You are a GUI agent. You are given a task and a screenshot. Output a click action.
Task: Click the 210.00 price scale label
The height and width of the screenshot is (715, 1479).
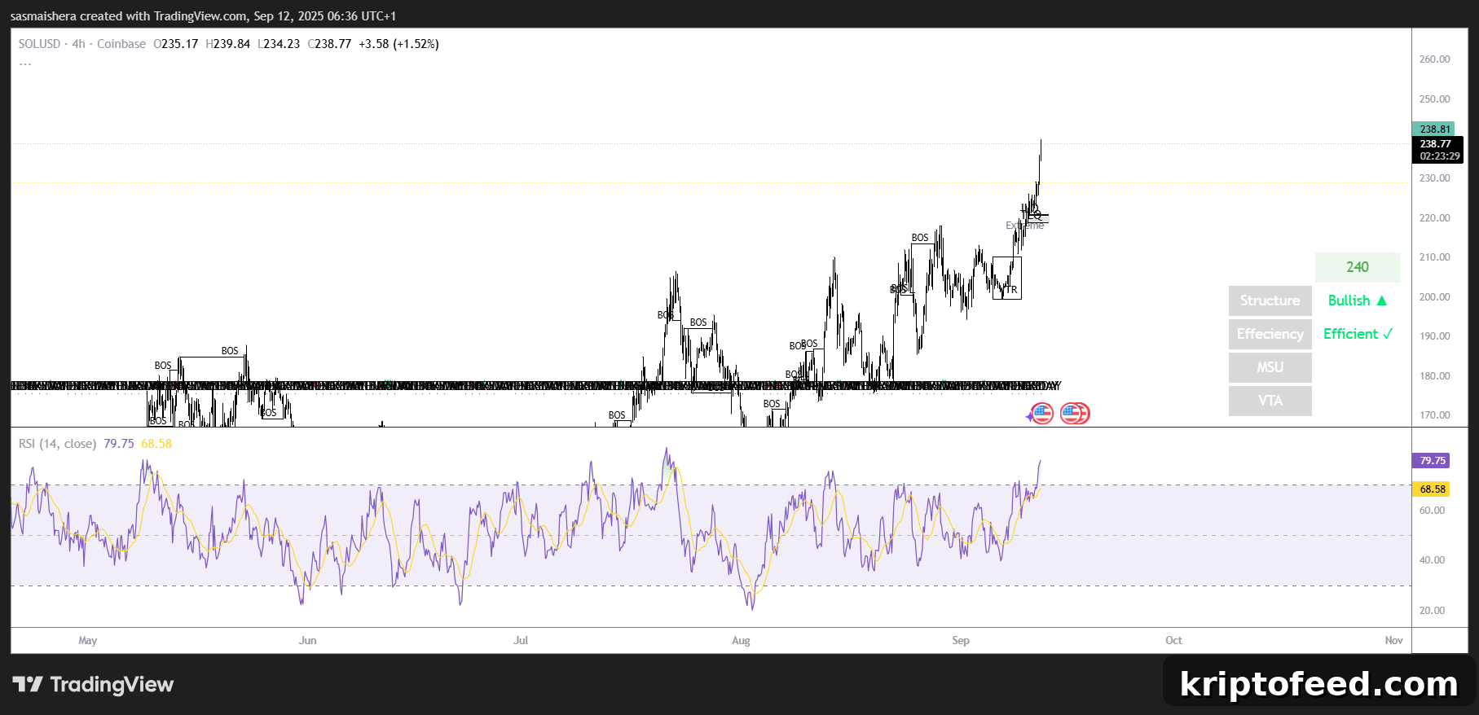1434,257
